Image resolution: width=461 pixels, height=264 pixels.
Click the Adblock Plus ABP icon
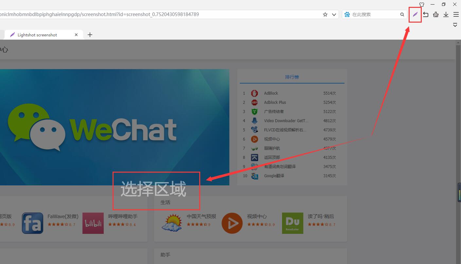coord(255,102)
